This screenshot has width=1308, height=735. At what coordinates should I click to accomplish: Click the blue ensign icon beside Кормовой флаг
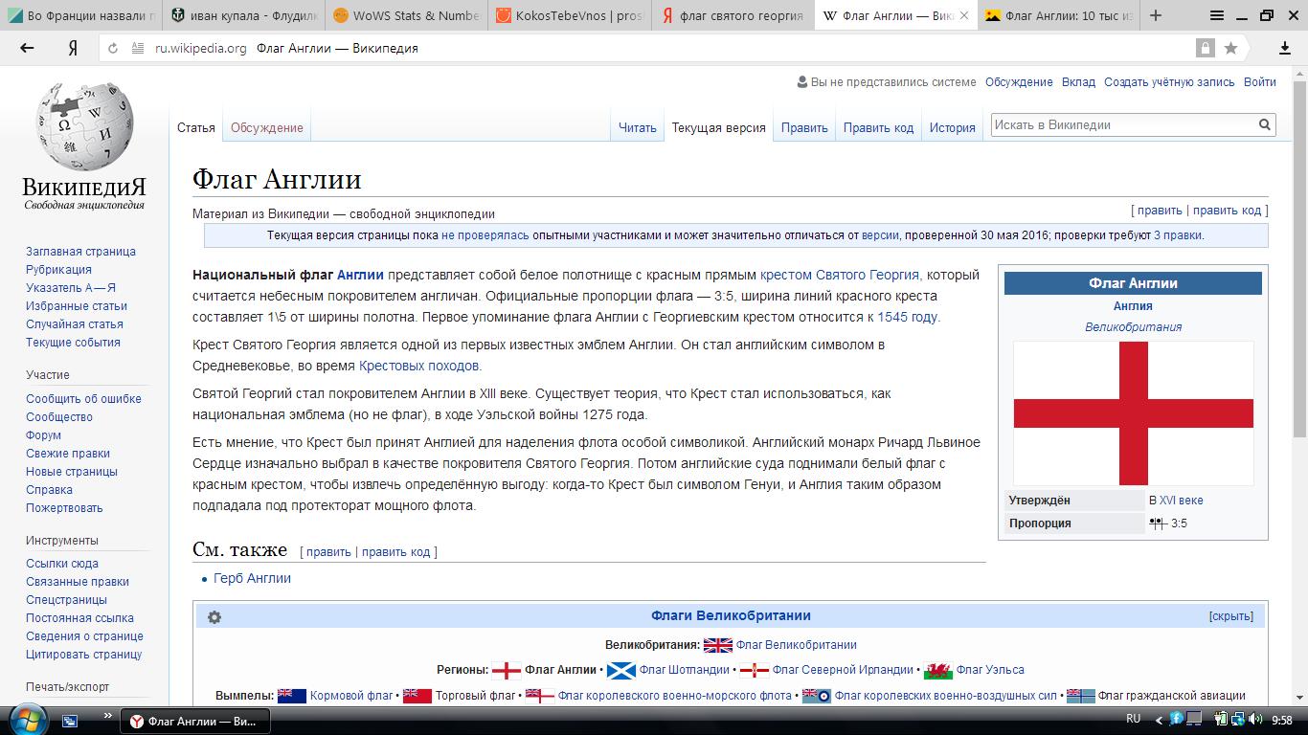click(292, 696)
